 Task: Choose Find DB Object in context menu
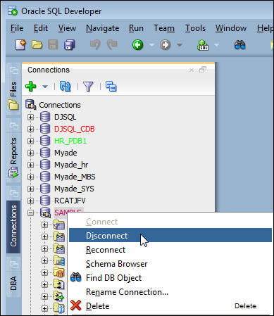[170, 278]
